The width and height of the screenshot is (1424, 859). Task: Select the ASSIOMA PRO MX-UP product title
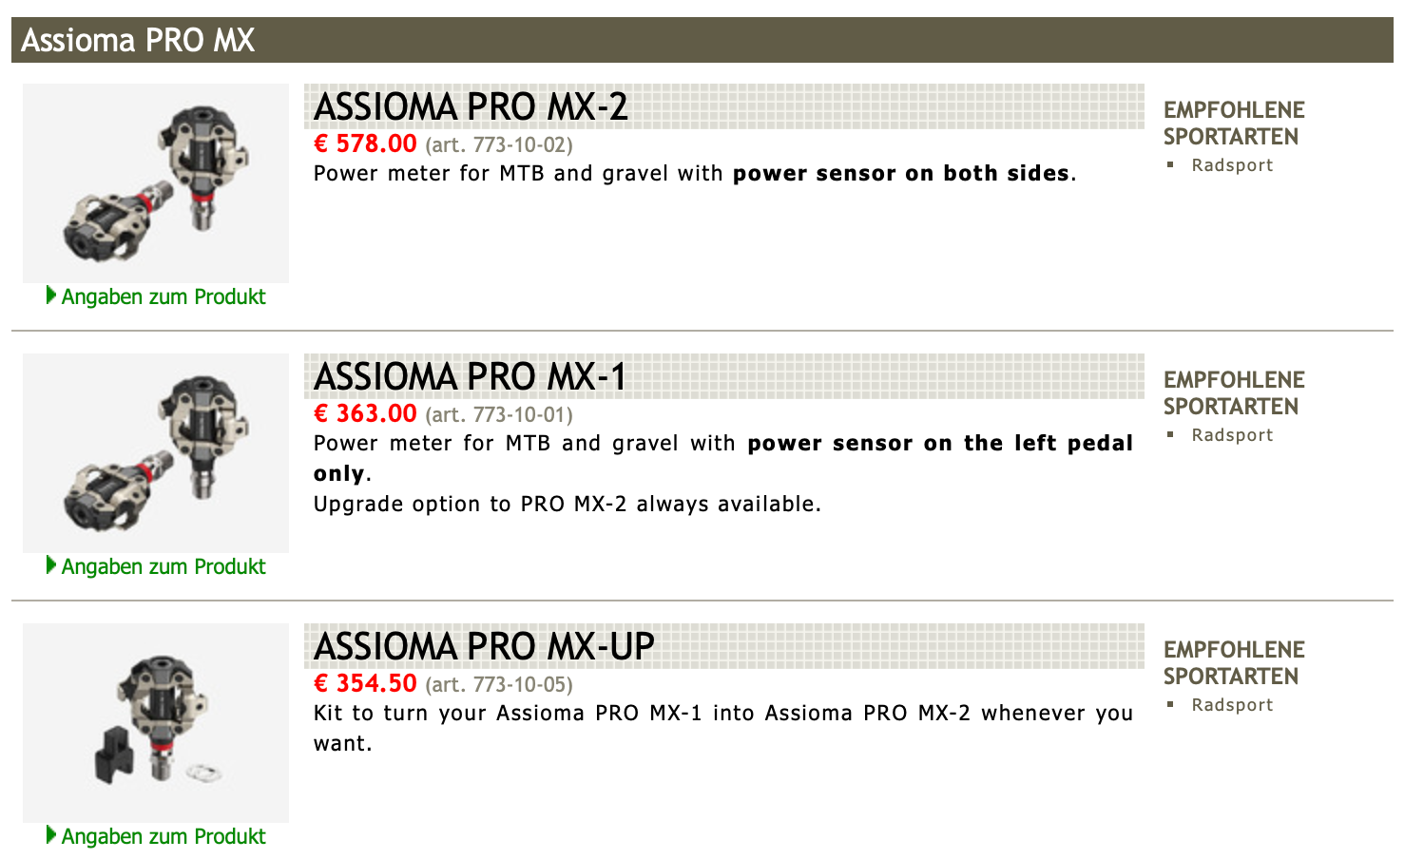484,647
